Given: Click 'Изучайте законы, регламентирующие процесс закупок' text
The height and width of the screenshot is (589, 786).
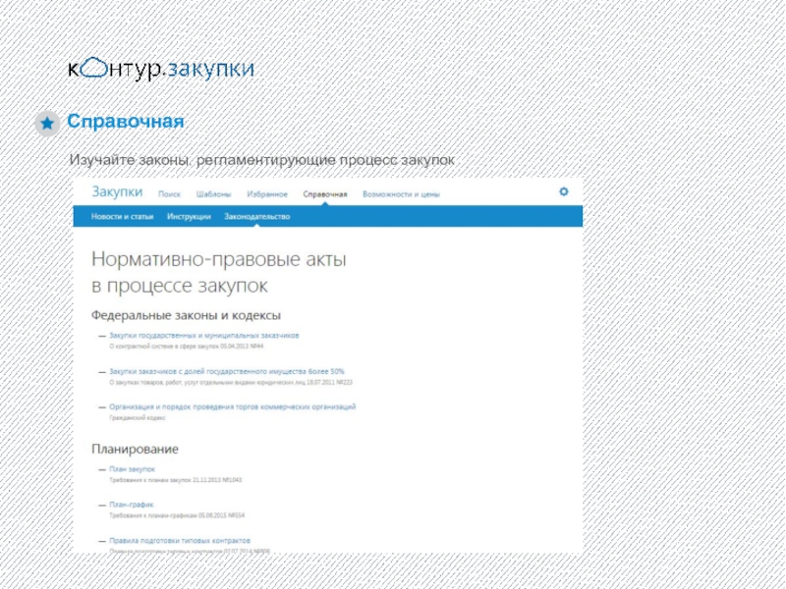Looking at the screenshot, I should click(261, 160).
